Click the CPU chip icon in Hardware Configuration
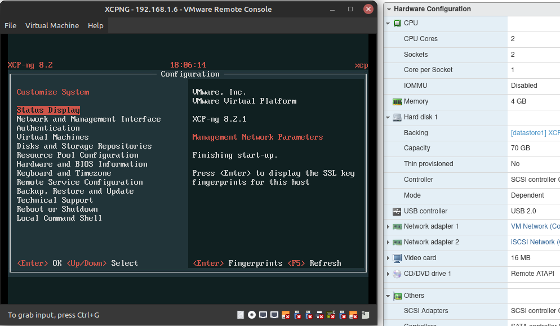 [397, 23]
